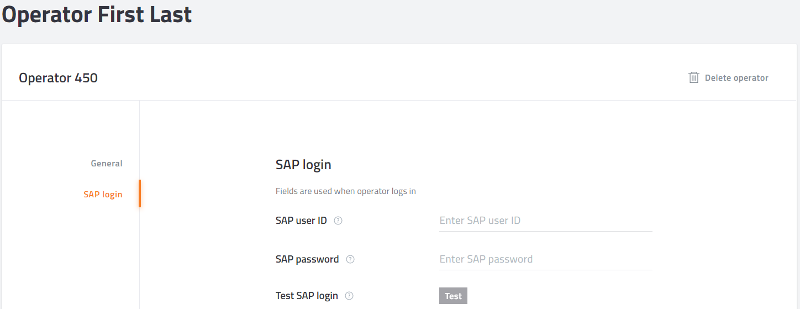The width and height of the screenshot is (800, 309).
Task: Focus the Enter SAP password field
Action: [x=546, y=259]
